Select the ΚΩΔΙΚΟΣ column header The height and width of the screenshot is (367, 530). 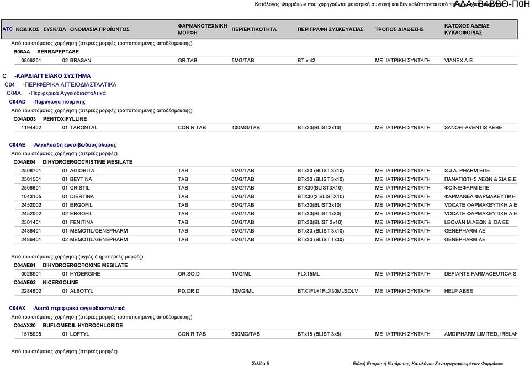28,29
